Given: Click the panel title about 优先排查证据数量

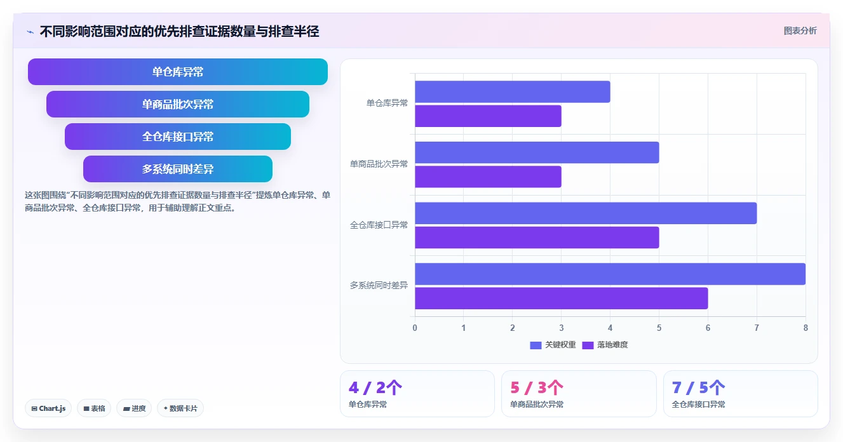Looking at the screenshot, I should tap(179, 31).
